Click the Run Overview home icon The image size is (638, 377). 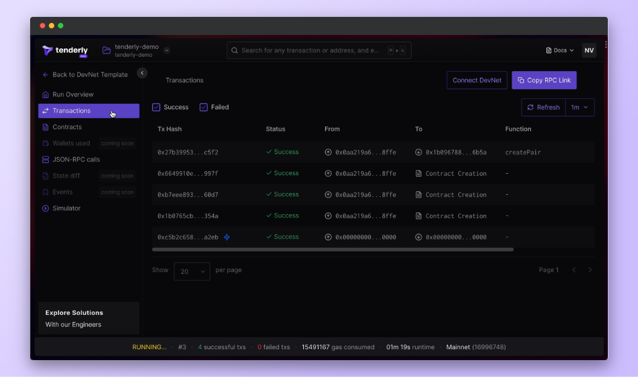pyautogui.click(x=46, y=95)
